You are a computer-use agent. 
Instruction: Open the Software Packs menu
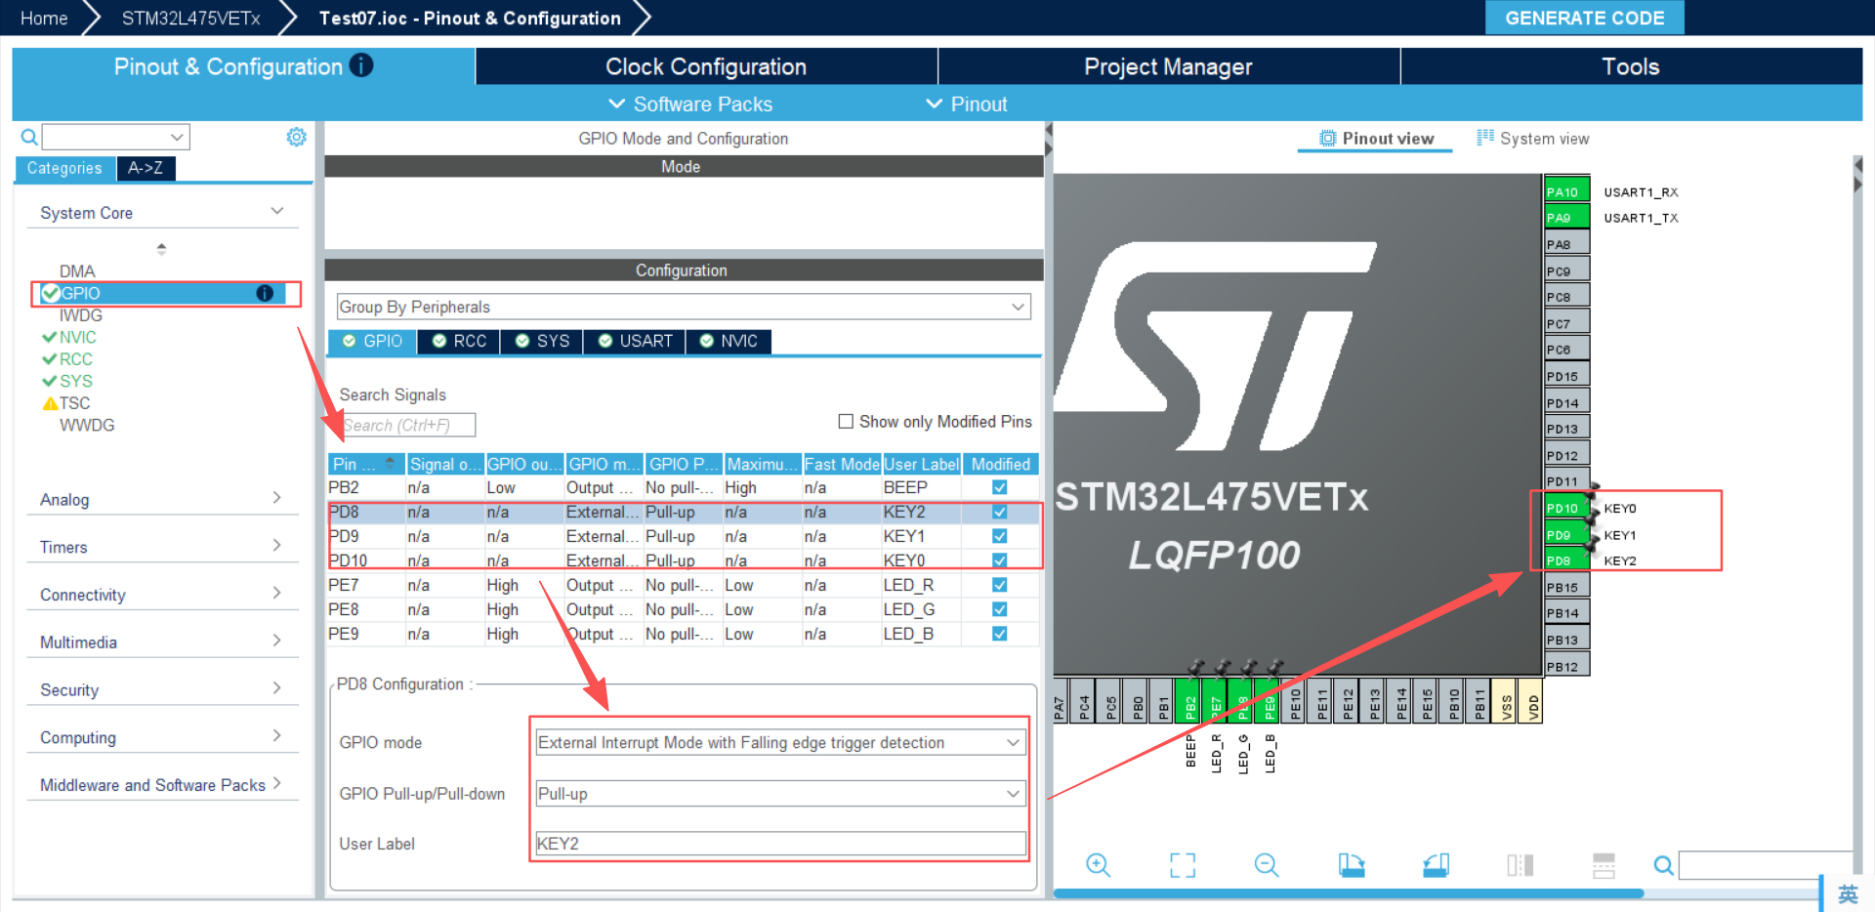(690, 104)
